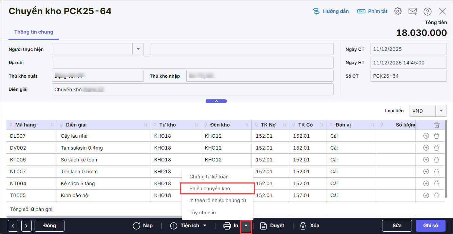Image resolution: width=453 pixels, height=234 pixels.
Task: Click the Địa chỉ input field
Action: click(192, 63)
